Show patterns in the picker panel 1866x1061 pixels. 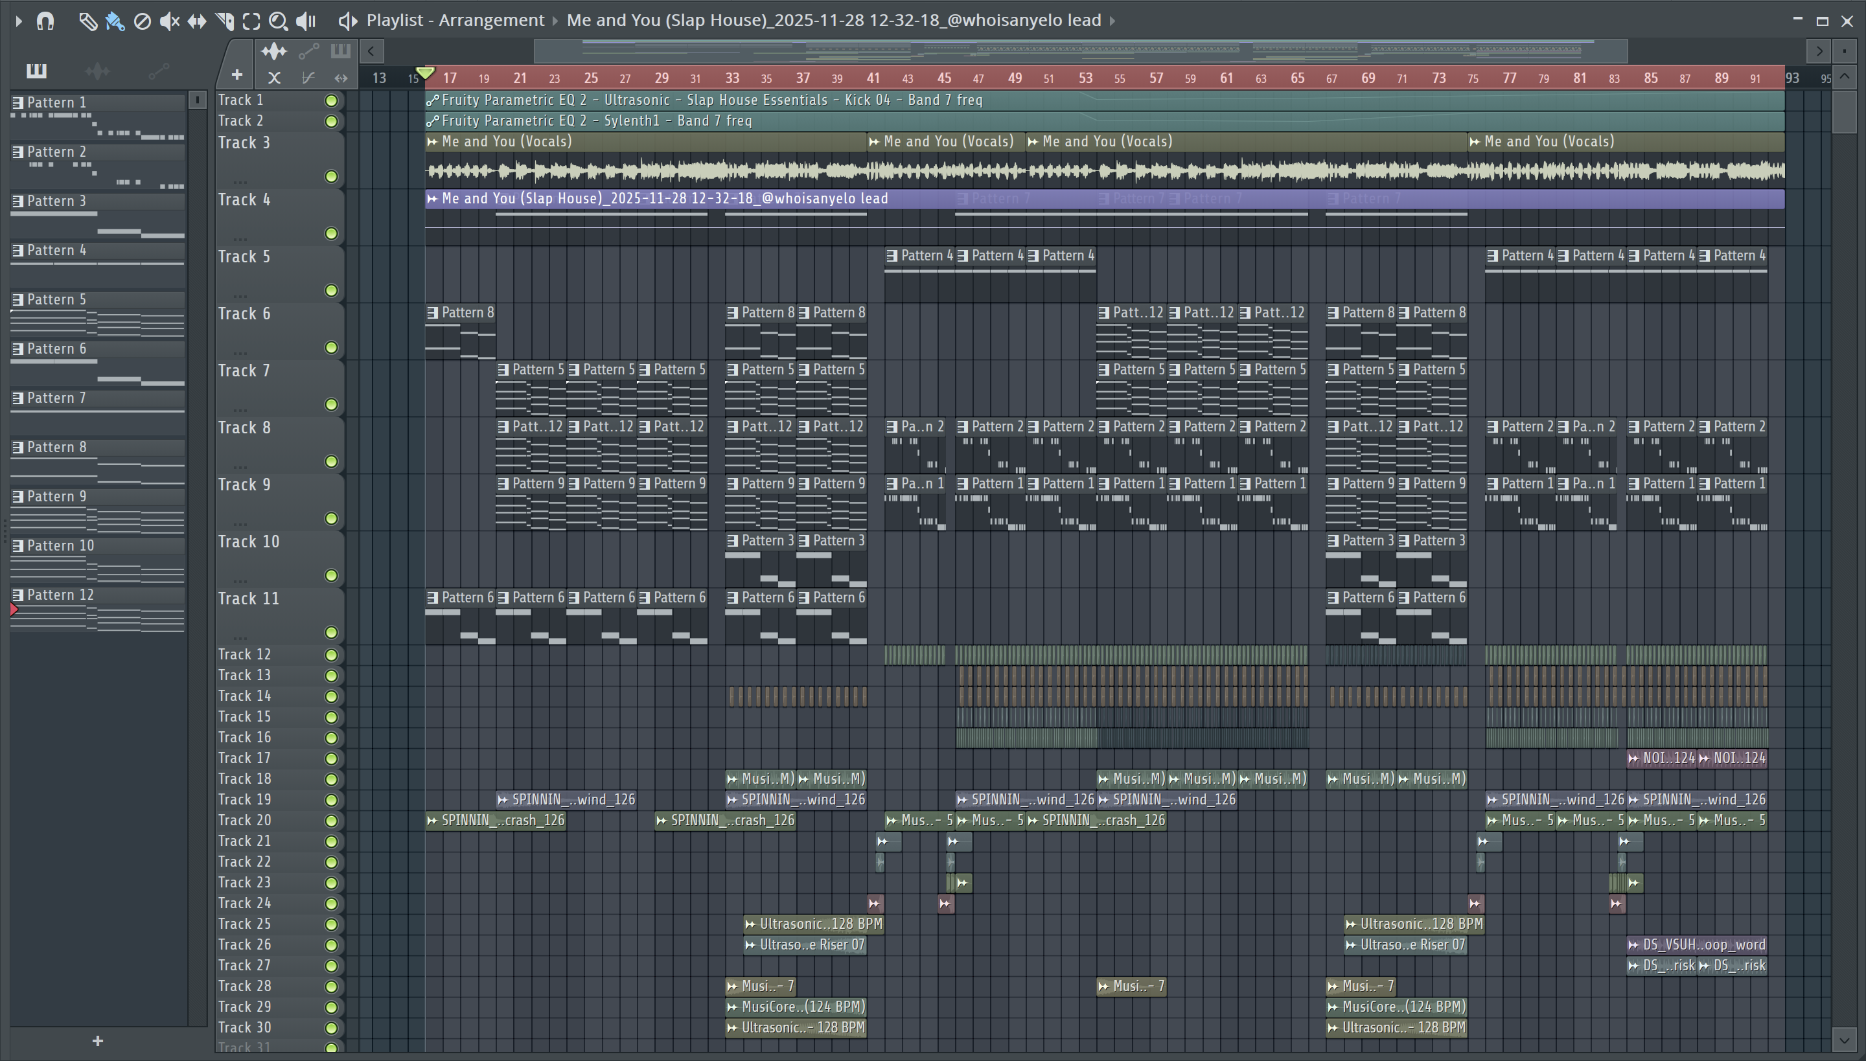[36, 71]
